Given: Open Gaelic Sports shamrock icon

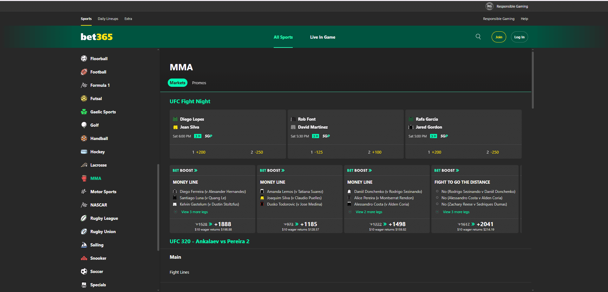Looking at the screenshot, I should [x=84, y=112].
